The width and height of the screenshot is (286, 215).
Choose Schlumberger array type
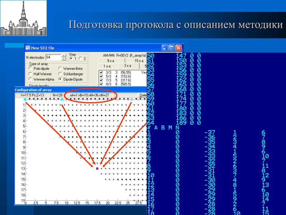point(60,74)
